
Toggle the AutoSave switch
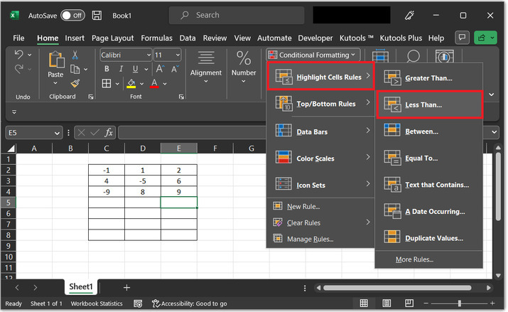pos(72,15)
